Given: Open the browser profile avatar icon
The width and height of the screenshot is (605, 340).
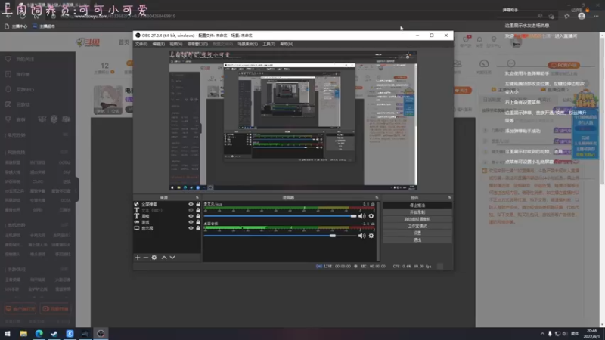Looking at the screenshot, I should coord(582,16).
